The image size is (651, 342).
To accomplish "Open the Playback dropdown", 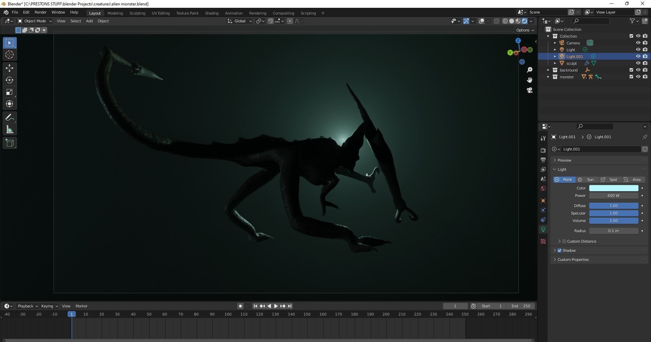I will point(27,306).
